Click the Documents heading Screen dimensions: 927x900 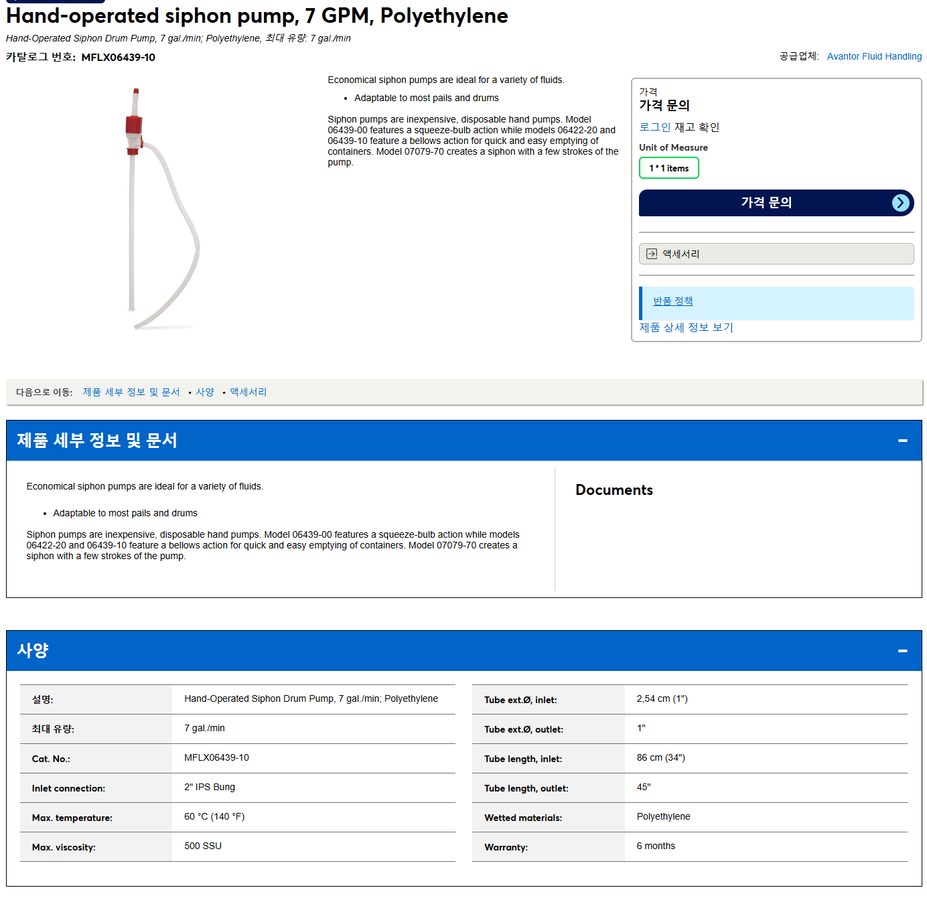614,490
